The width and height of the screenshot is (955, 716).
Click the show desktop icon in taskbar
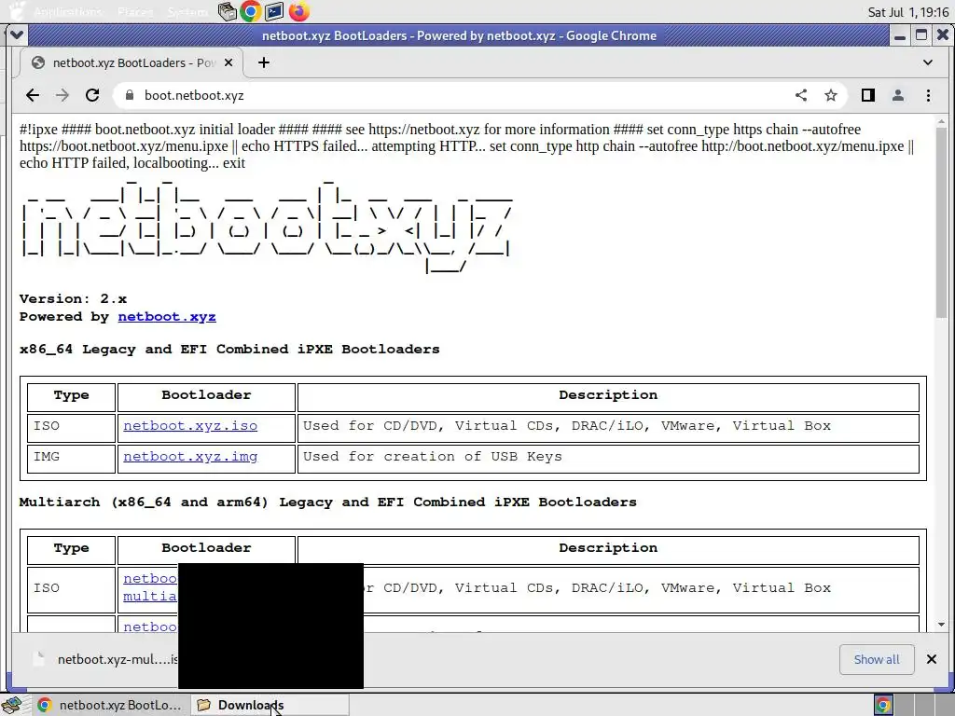(11, 705)
